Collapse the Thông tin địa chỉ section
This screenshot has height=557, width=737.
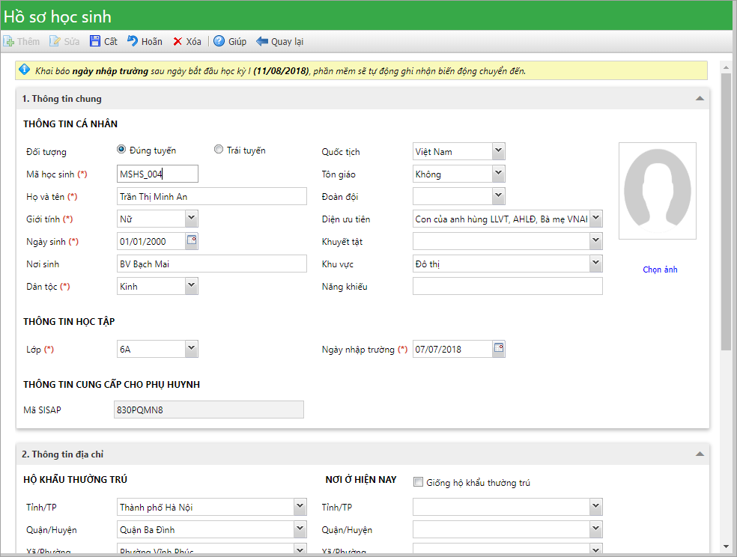point(699,454)
